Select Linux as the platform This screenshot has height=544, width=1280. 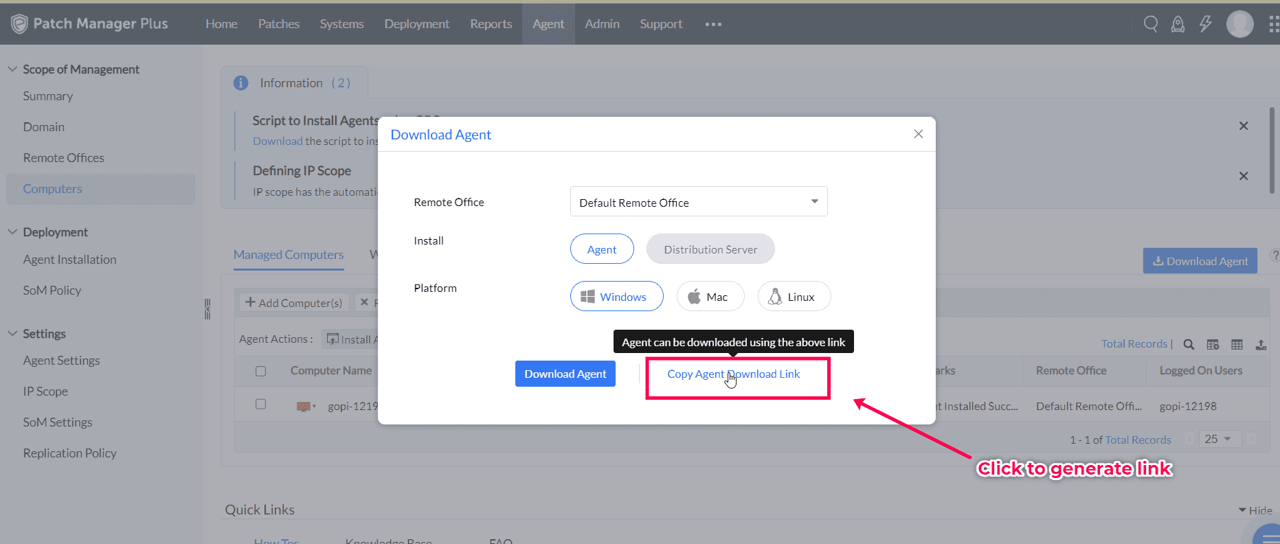pyautogui.click(x=794, y=297)
